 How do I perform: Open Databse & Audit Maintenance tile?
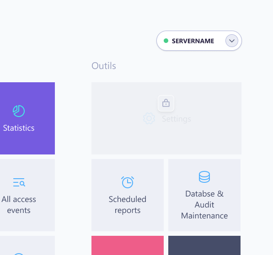[204, 195]
